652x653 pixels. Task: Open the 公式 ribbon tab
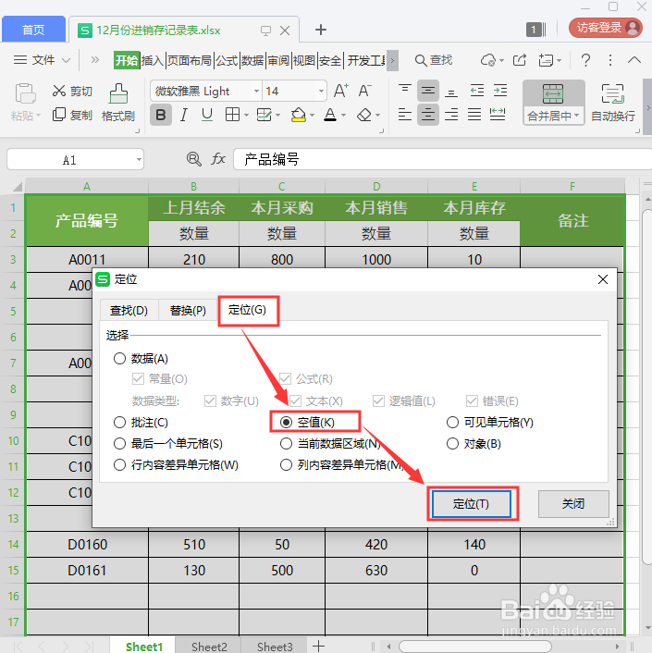[227, 60]
